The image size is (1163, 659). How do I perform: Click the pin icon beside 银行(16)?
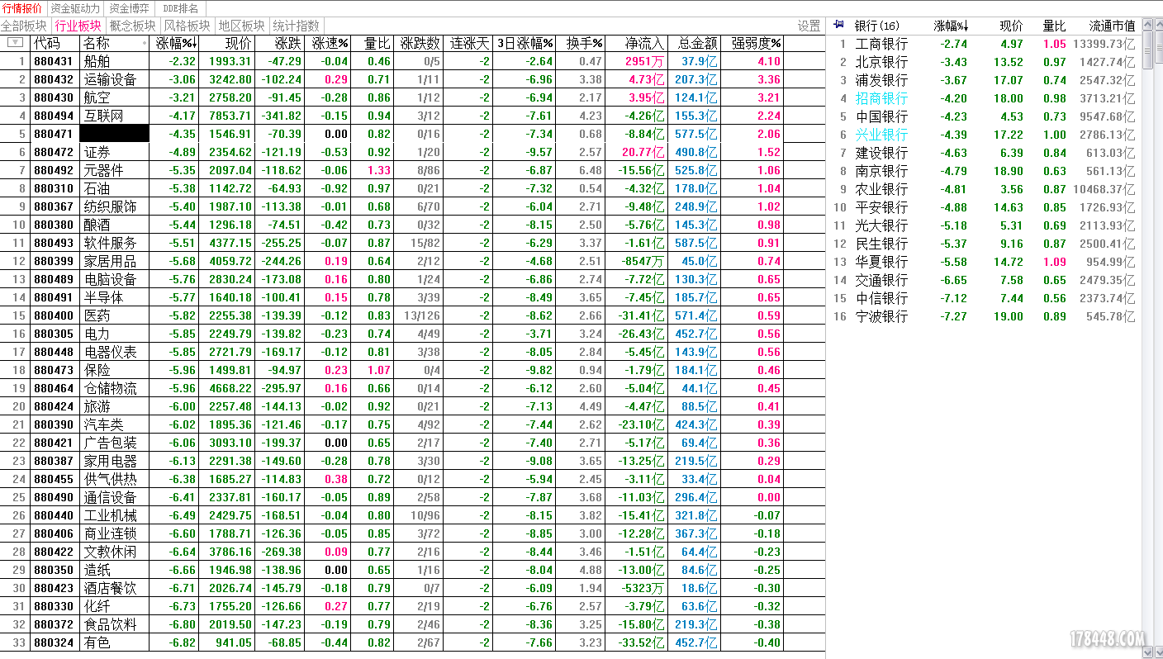[x=839, y=25]
